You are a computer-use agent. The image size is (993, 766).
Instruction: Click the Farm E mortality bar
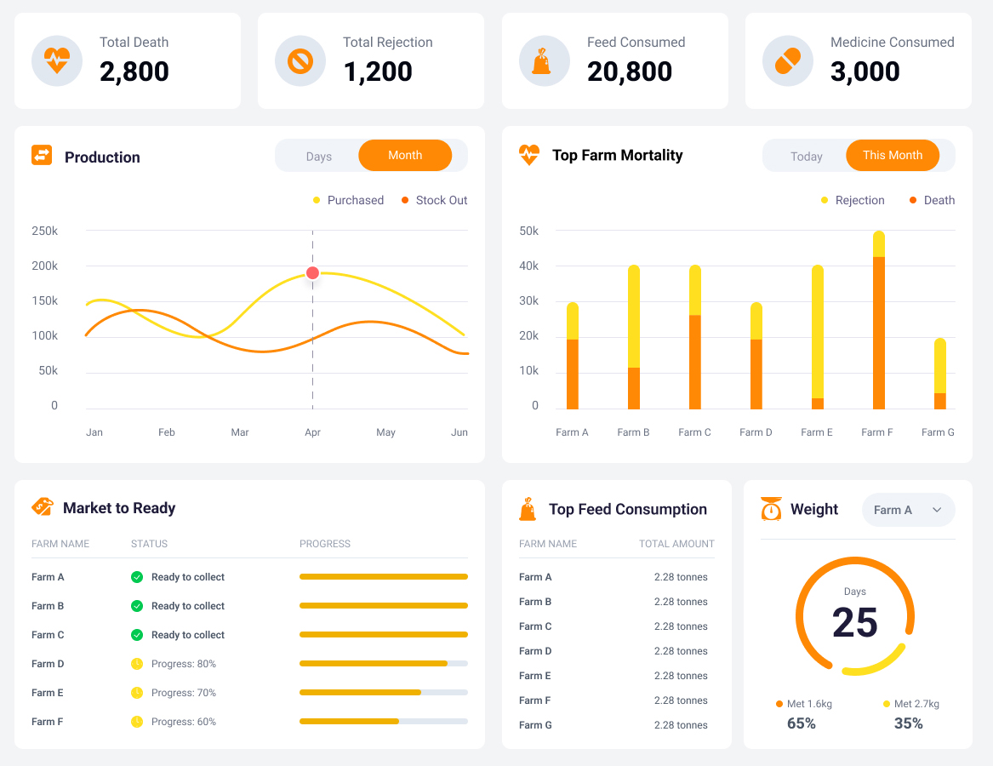click(x=818, y=337)
